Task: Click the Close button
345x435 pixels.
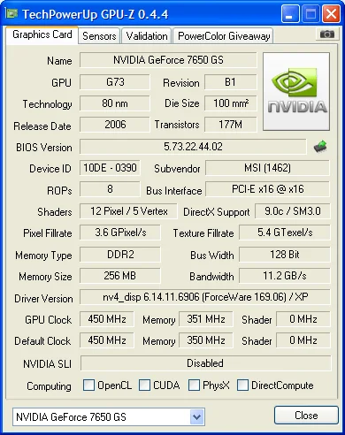Action: coord(306,416)
